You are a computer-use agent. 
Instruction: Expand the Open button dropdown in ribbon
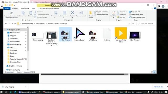(126, 12)
